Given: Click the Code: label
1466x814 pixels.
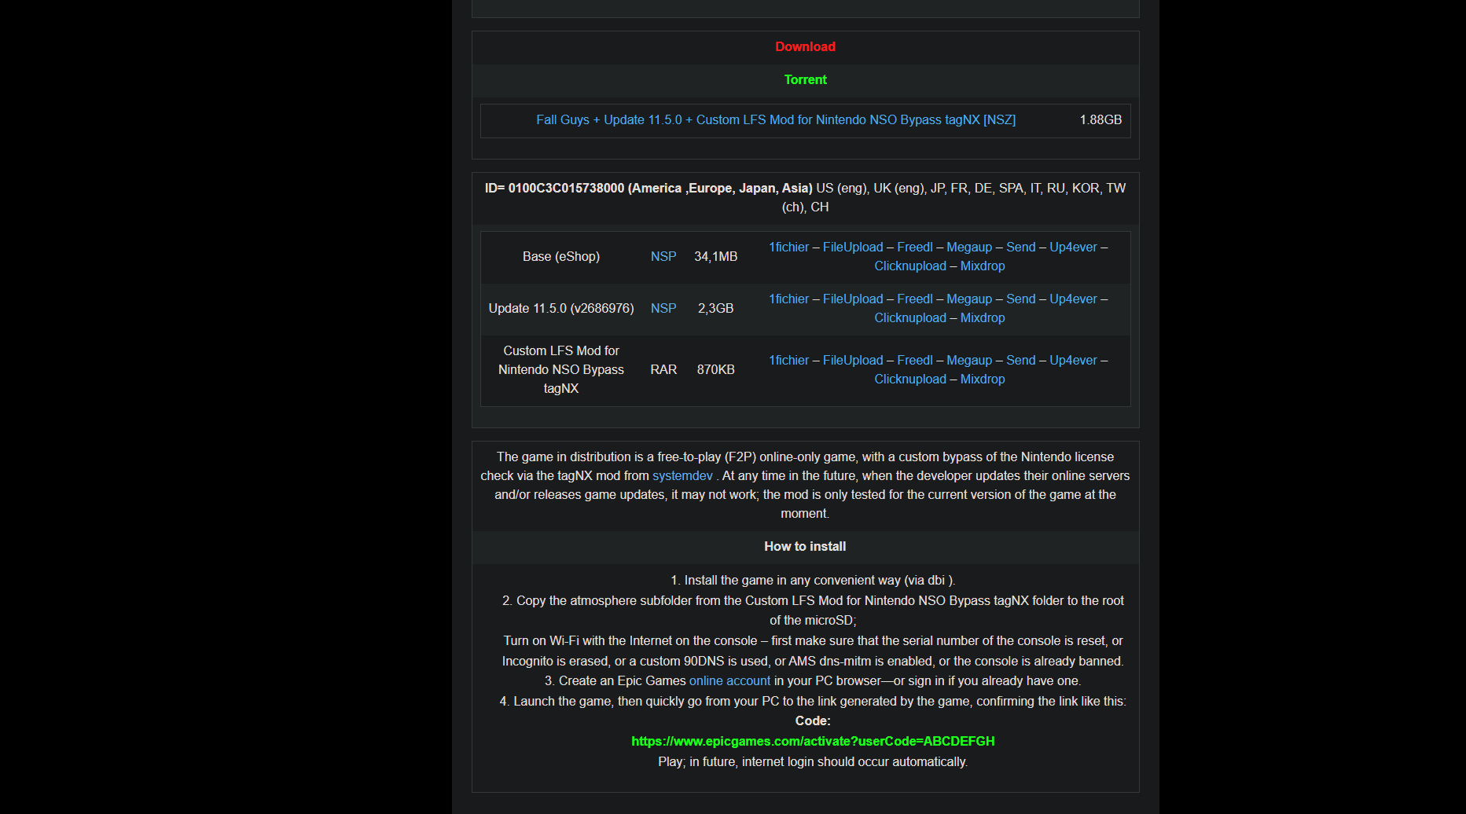Looking at the screenshot, I should tap(813, 721).
